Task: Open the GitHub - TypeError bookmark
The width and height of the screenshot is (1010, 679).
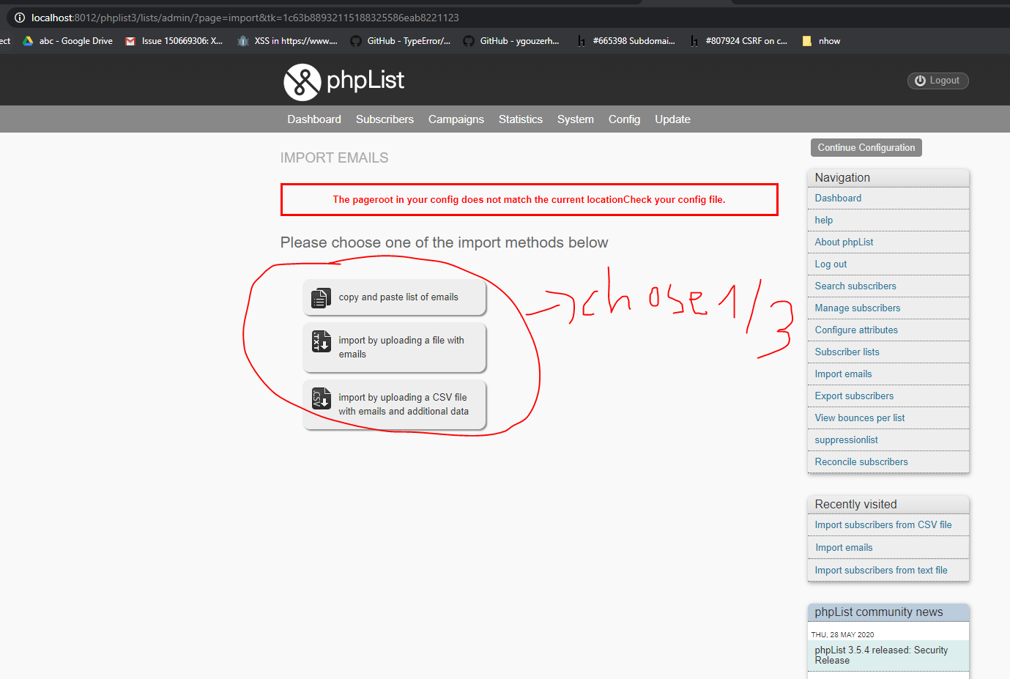Action: pos(401,41)
